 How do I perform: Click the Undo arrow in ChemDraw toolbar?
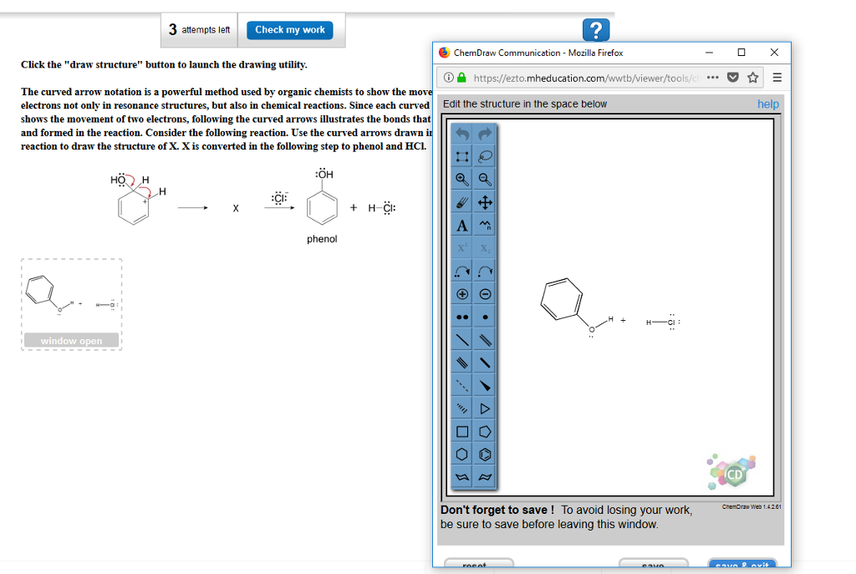(x=461, y=132)
